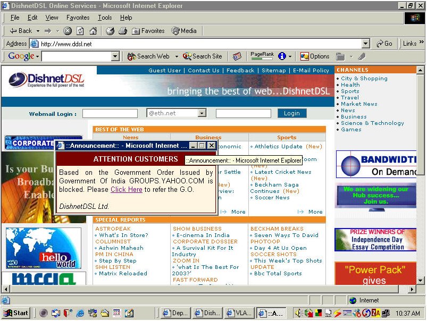Click the highlighter pen icon on Google toolbar

click(362, 56)
